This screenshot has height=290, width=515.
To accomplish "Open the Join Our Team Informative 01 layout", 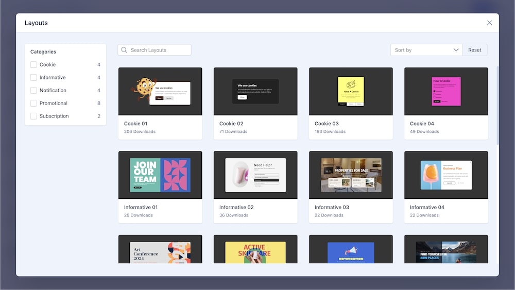I will tap(160, 175).
